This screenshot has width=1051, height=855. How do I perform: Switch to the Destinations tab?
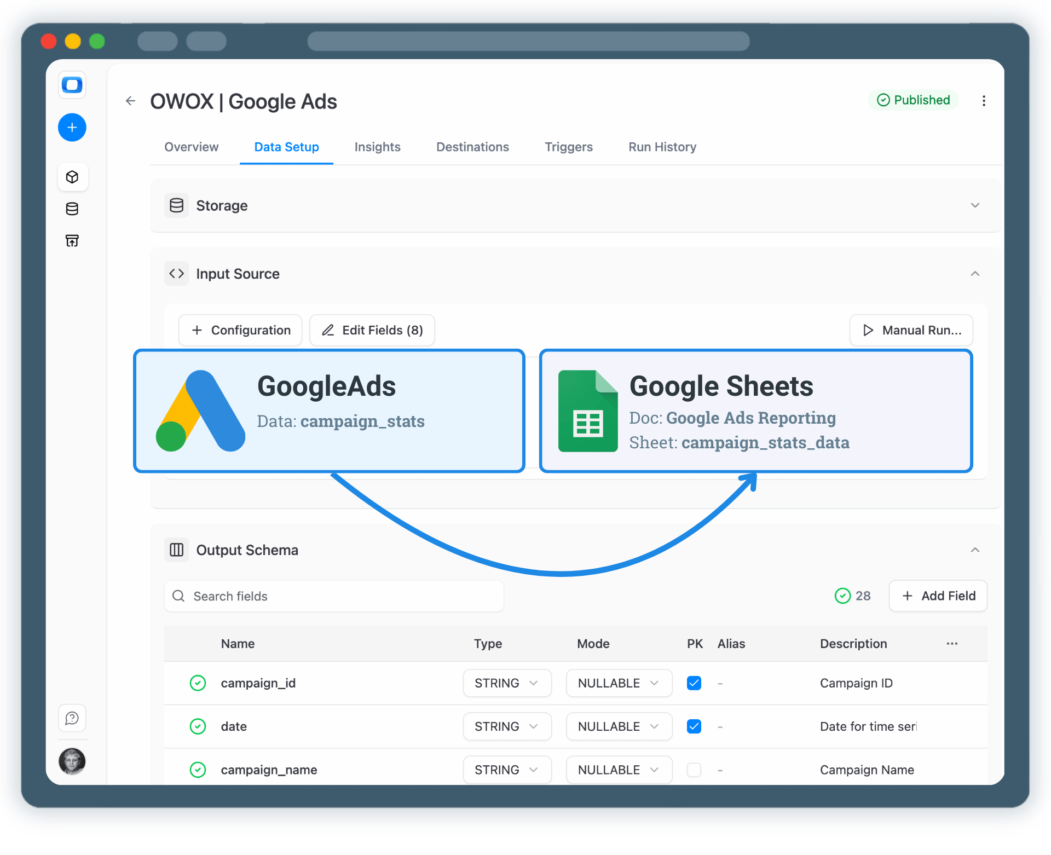tap(472, 147)
